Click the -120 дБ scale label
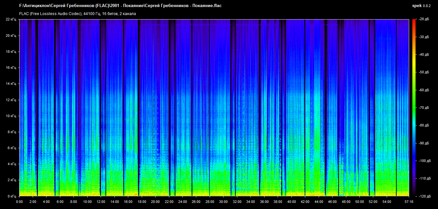This screenshot has width=438, height=209. click(x=425, y=196)
